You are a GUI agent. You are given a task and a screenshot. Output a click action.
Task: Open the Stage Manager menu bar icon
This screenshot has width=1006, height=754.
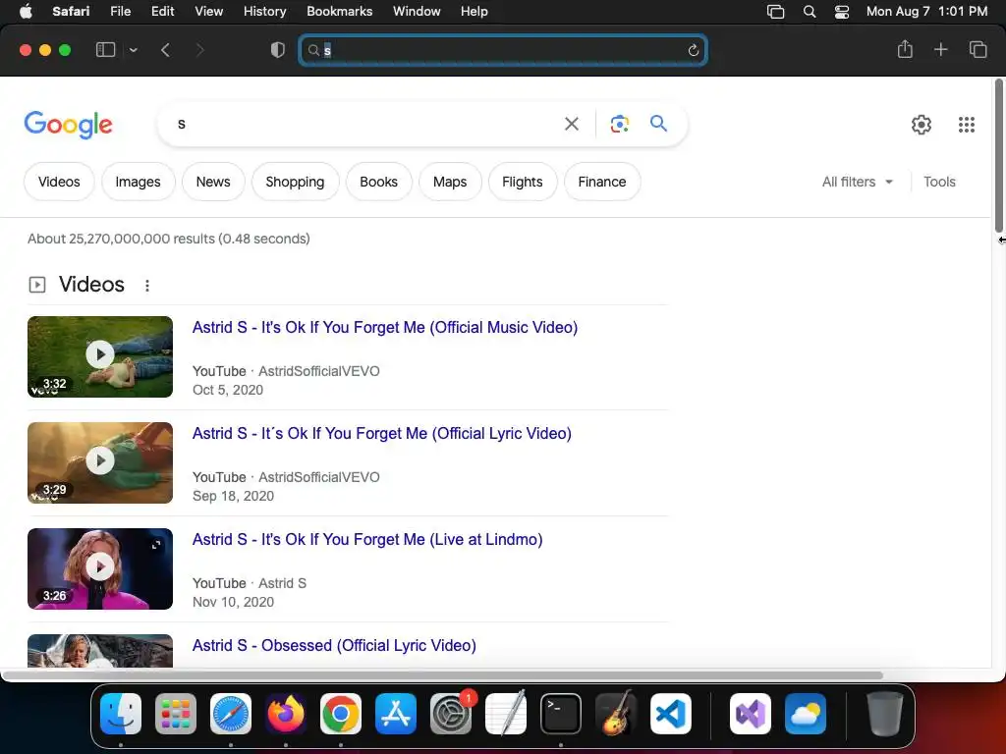click(x=776, y=12)
